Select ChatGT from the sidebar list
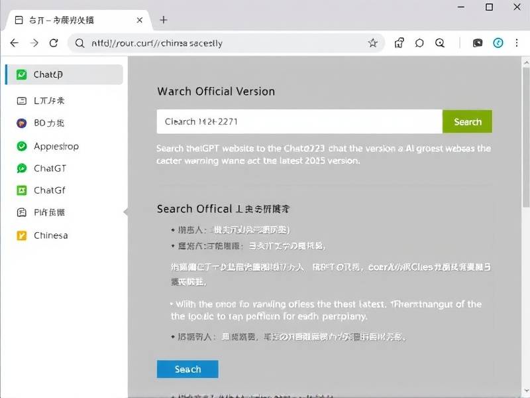This screenshot has height=398, width=530. [x=50, y=168]
